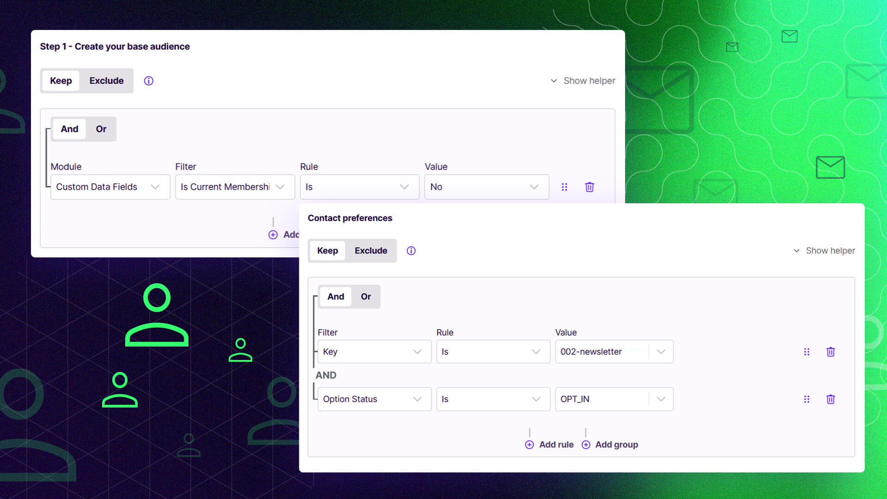Select Keep tab in Contact preferences
The width and height of the screenshot is (887, 499).
pos(327,250)
